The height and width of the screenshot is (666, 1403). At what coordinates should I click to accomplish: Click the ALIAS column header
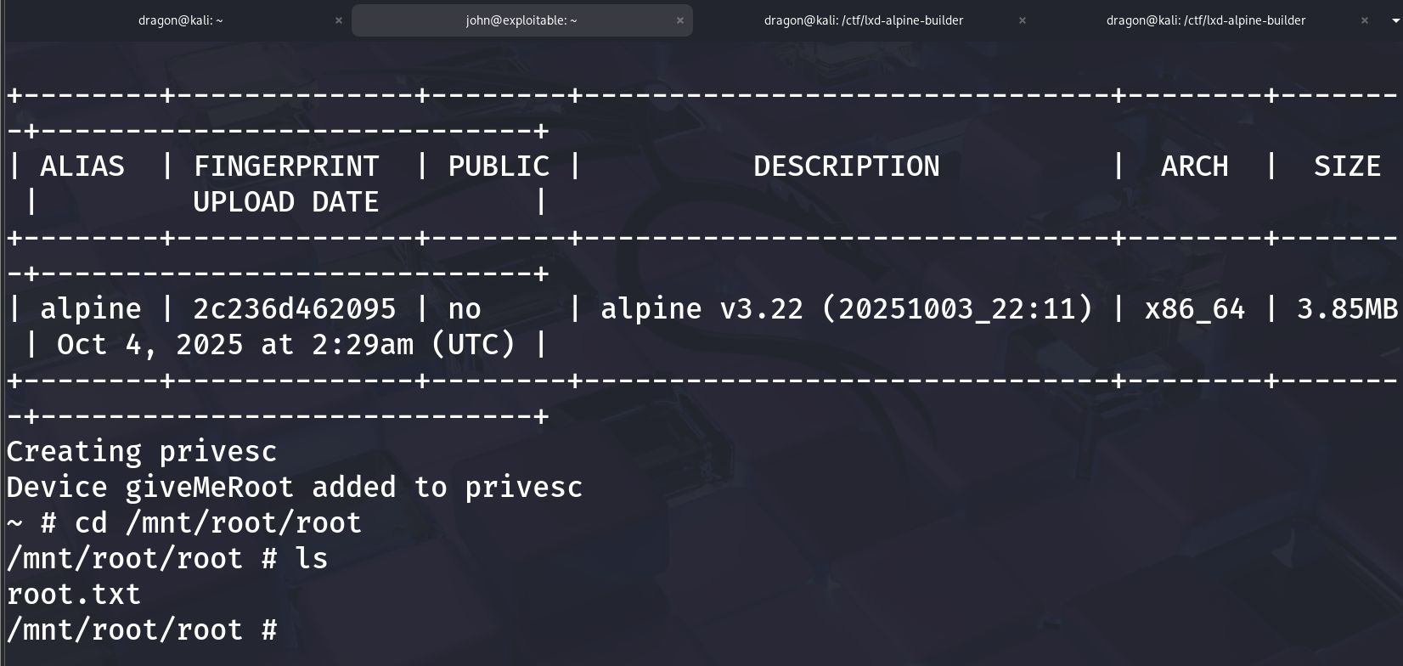[82, 166]
